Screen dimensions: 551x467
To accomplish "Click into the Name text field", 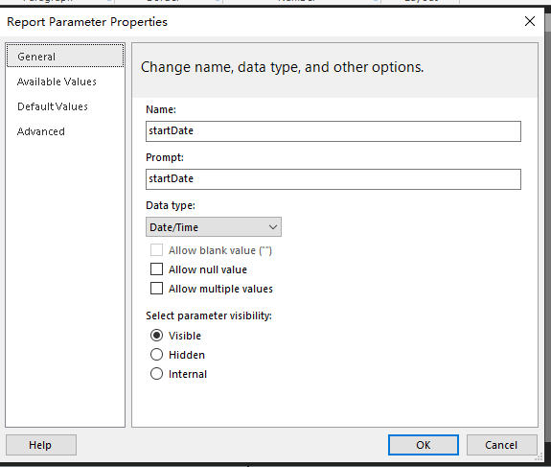I will point(333,131).
